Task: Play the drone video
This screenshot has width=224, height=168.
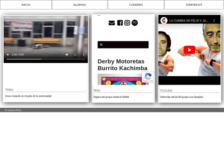Action: click(8, 55)
